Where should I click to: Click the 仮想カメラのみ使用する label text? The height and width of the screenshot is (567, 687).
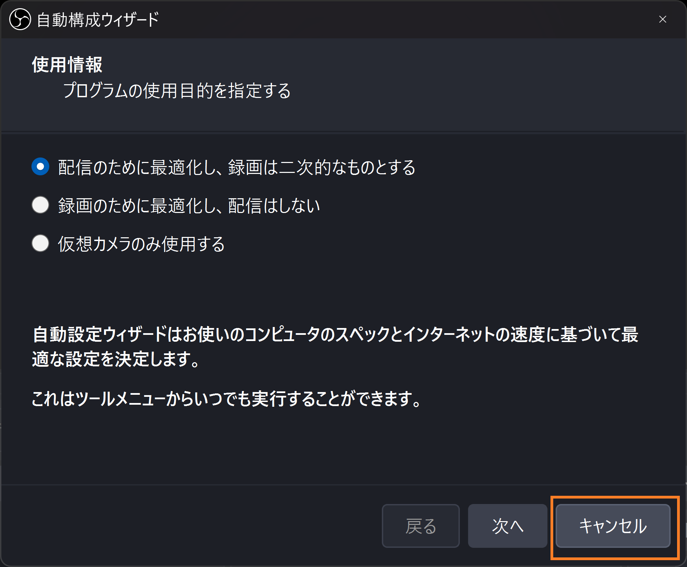141,244
